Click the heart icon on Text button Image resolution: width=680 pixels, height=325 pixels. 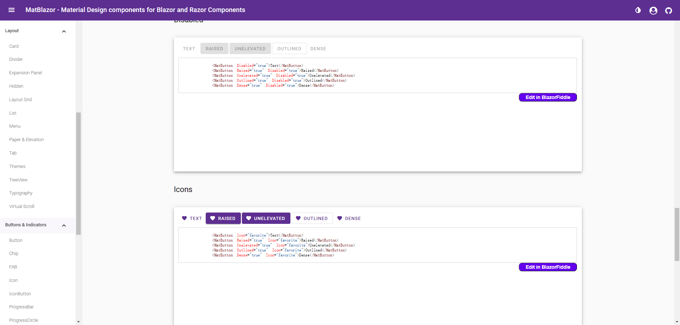[184, 219]
